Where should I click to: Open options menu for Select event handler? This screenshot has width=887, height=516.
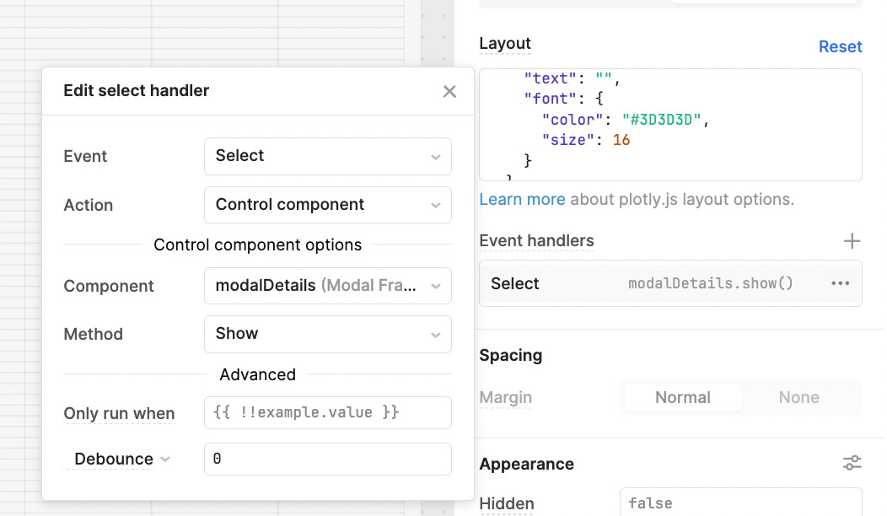click(840, 283)
